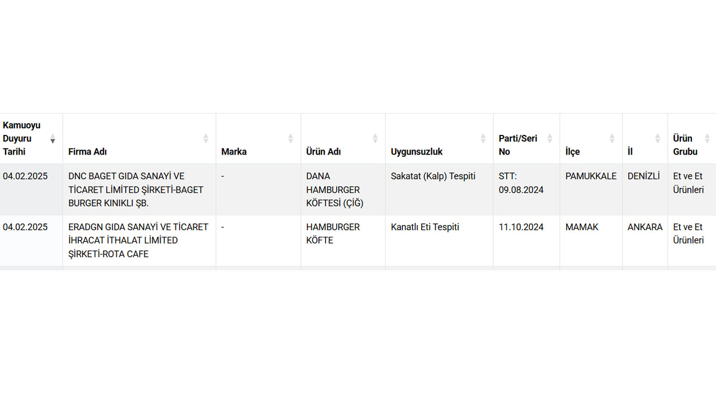
Task: Click sort arrows in Parti/Seri No column
Action: (x=550, y=138)
